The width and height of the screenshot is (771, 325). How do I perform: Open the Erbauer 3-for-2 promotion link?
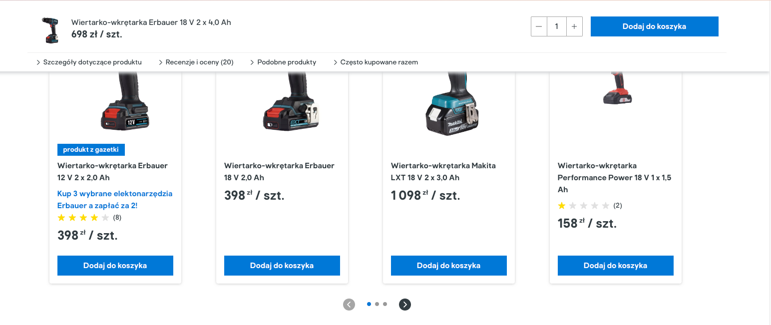pyautogui.click(x=115, y=200)
